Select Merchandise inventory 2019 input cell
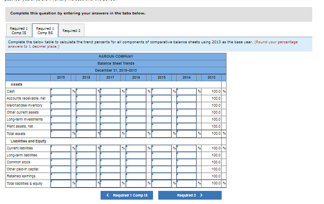 click(x=61, y=106)
